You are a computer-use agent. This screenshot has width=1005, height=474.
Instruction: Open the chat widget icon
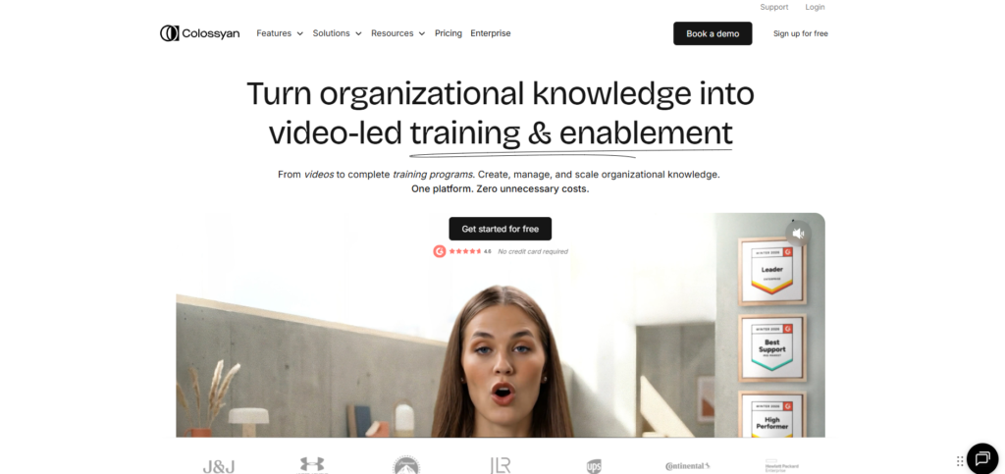[982, 458]
